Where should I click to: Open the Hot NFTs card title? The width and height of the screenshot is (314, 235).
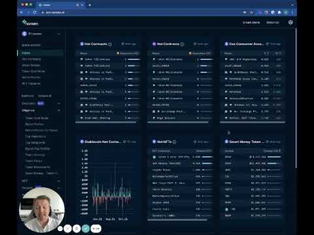tap(164, 142)
